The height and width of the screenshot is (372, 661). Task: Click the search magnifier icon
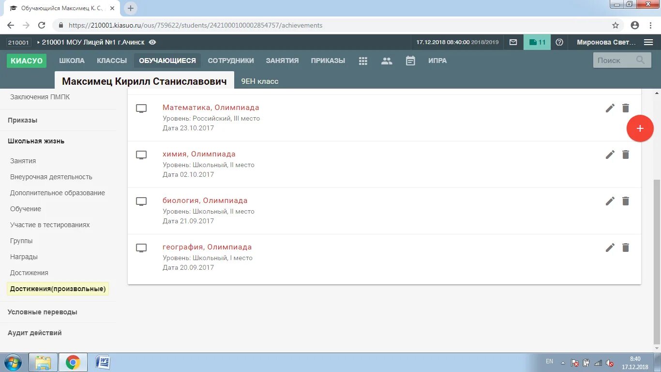pyautogui.click(x=640, y=60)
